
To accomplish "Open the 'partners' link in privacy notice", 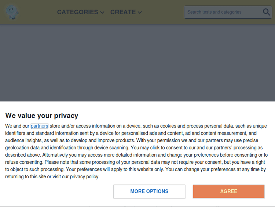I will [x=39, y=126].
